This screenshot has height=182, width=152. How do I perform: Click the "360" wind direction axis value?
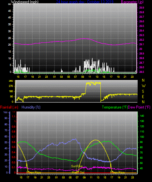click(x=11, y=81)
